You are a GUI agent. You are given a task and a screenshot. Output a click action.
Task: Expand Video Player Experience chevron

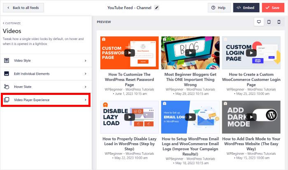tap(86, 100)
